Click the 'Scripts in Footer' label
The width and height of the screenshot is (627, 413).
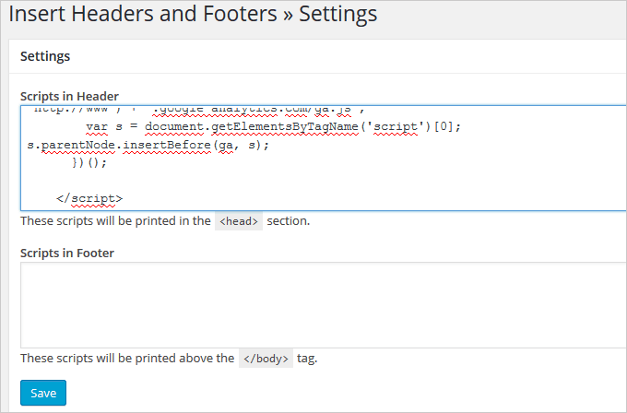pyautogui.click(x=67, y=254)
